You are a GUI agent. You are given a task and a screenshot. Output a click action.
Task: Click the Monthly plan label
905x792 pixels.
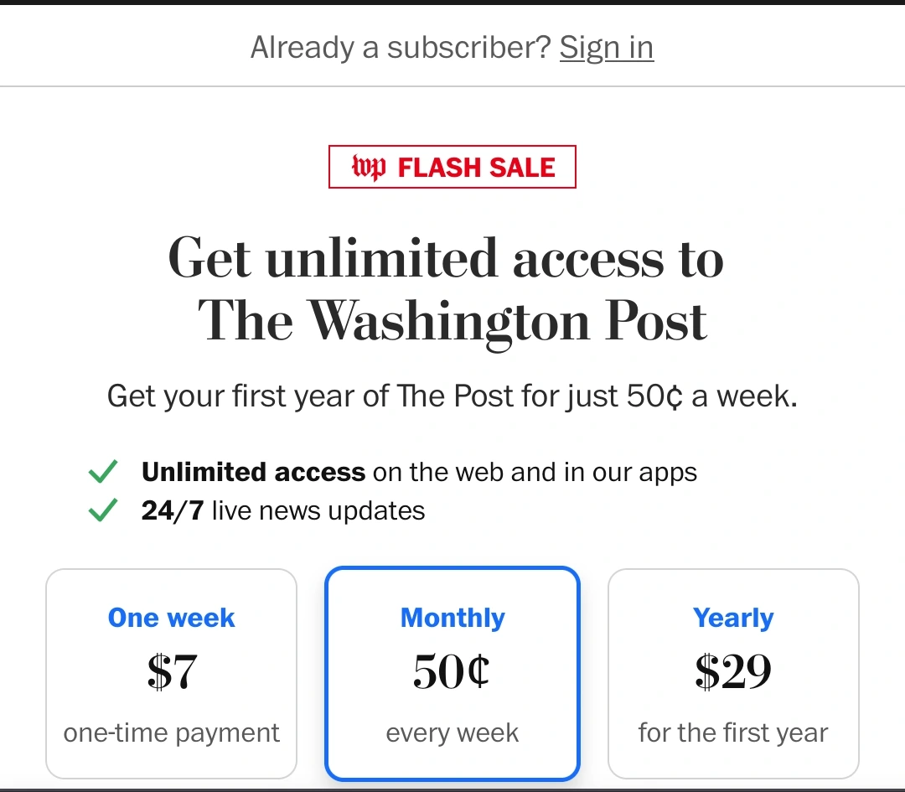(452, 618)
